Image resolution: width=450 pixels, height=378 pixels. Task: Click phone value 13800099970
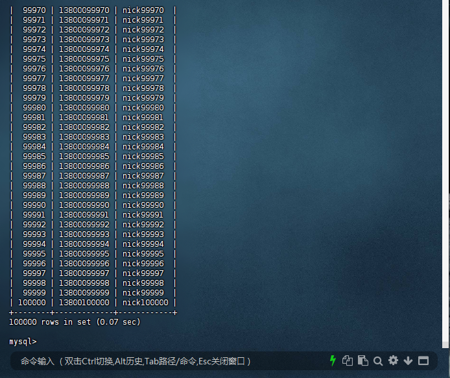84,10
